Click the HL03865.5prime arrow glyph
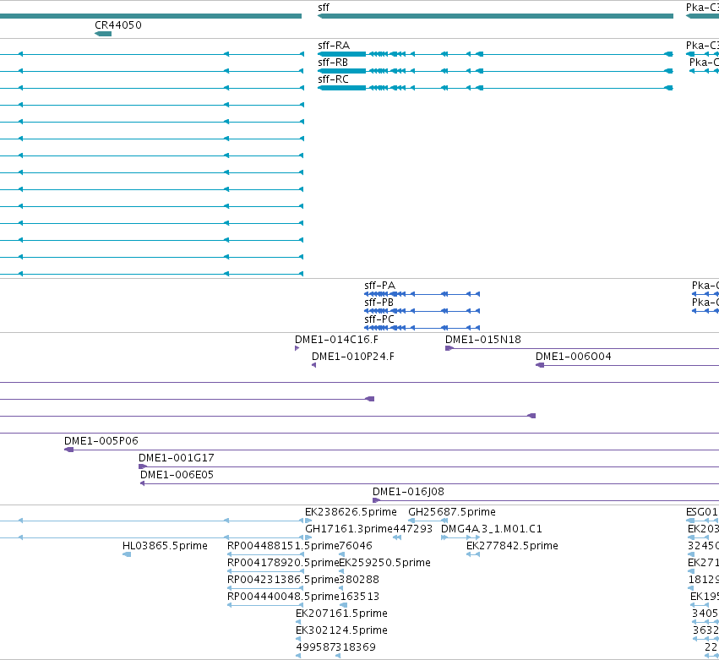 [127, 554]
